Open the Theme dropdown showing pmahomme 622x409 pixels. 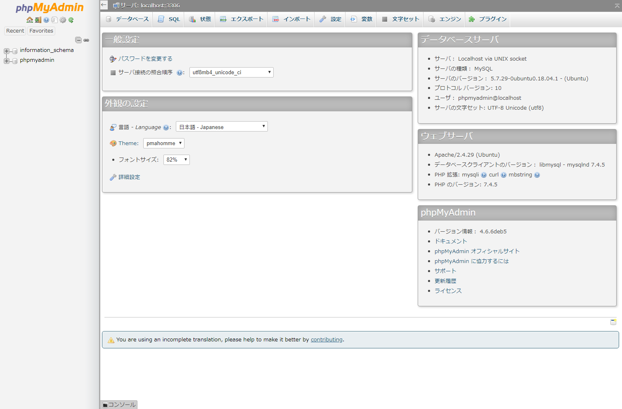coord(163,143)
